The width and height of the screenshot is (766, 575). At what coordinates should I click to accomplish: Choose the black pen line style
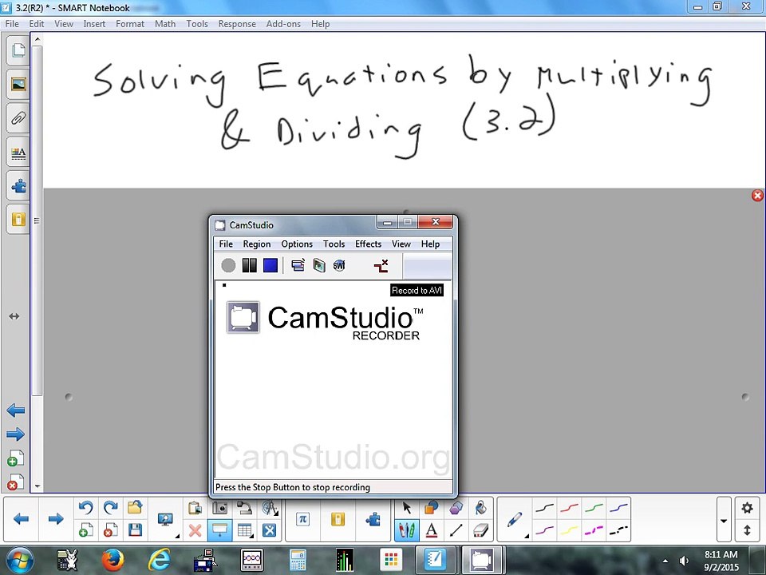tap(545, 509)
